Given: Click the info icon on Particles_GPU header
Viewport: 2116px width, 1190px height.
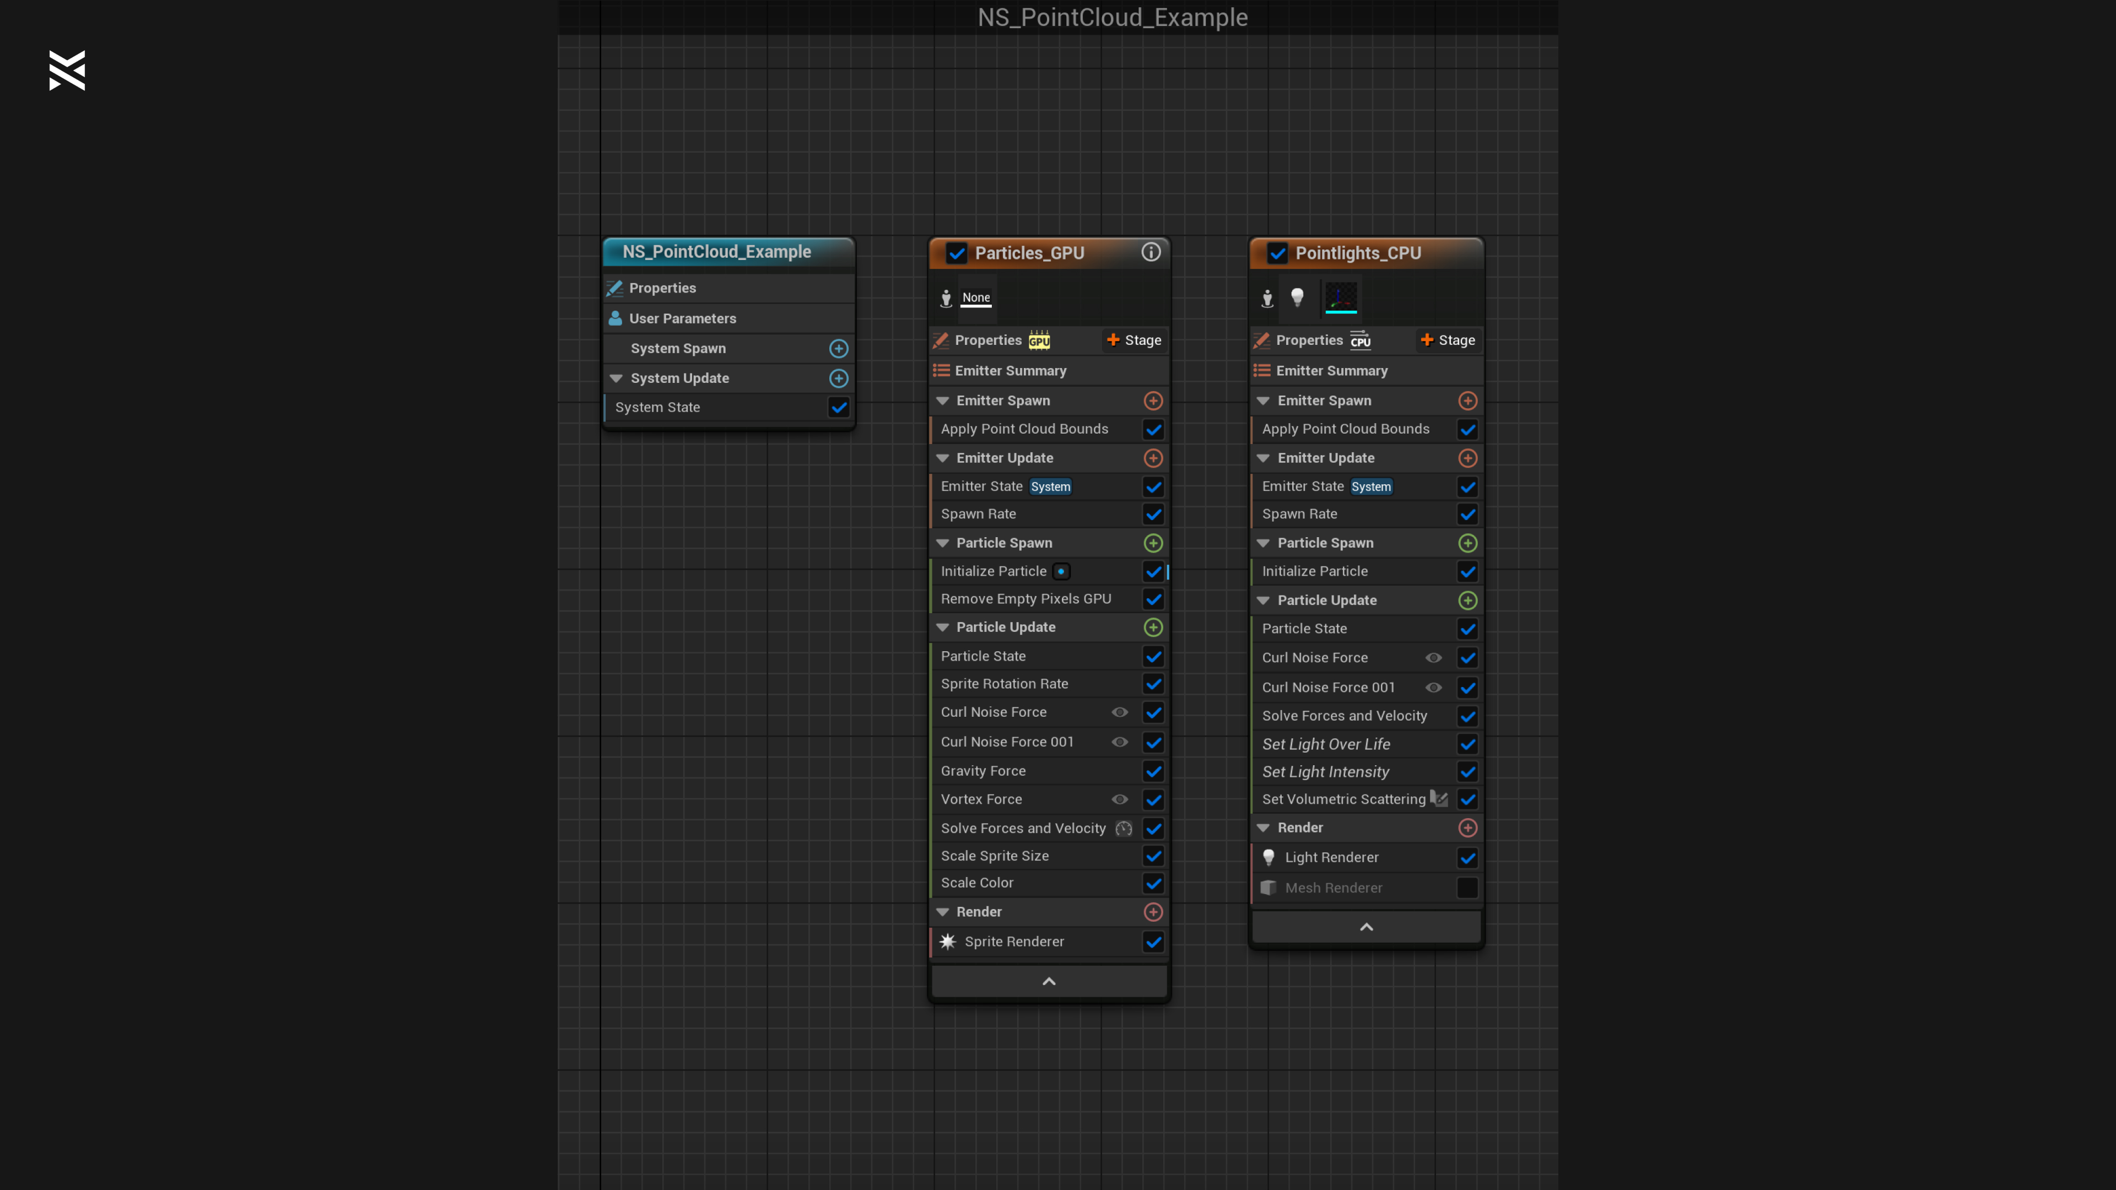Looking at the screenshot, I should pos(1151,252).
